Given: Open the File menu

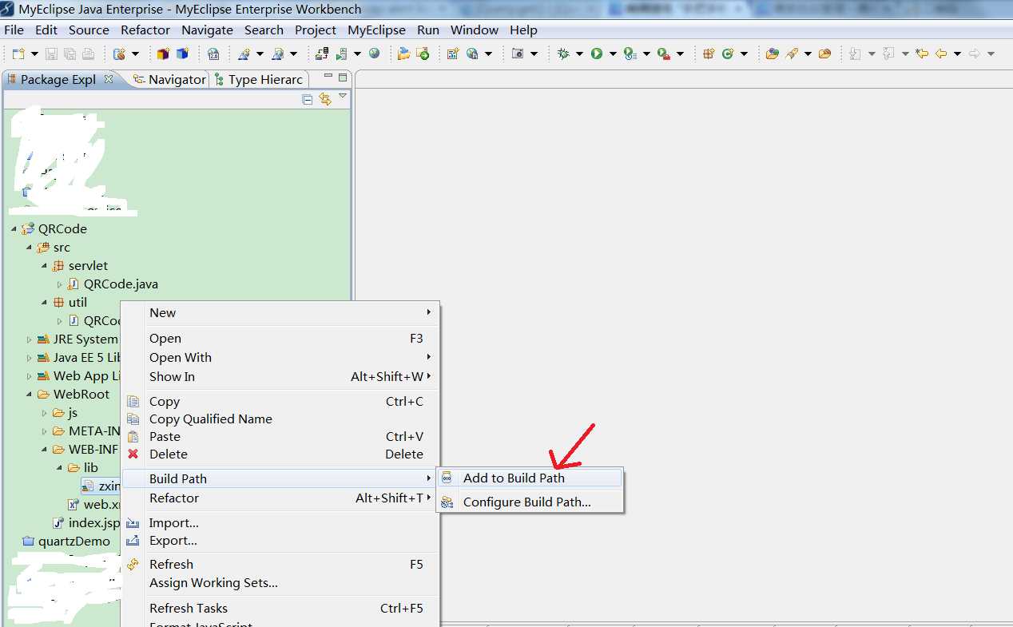Looking at the screenshot, I should point(14,30).
